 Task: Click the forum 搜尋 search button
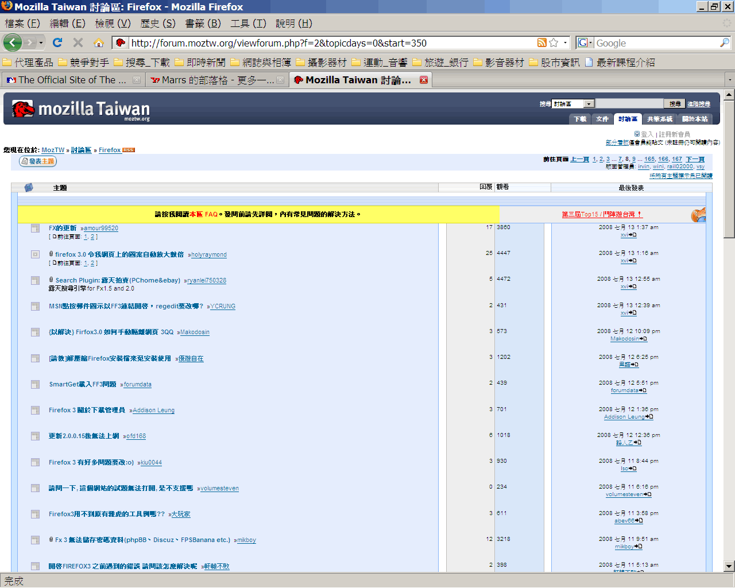tap(675, 104)
